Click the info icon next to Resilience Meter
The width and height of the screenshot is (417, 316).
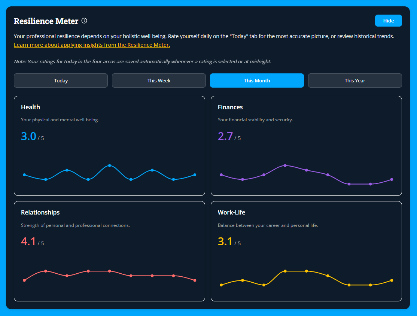pyautogui.click(x=84, y=21)
